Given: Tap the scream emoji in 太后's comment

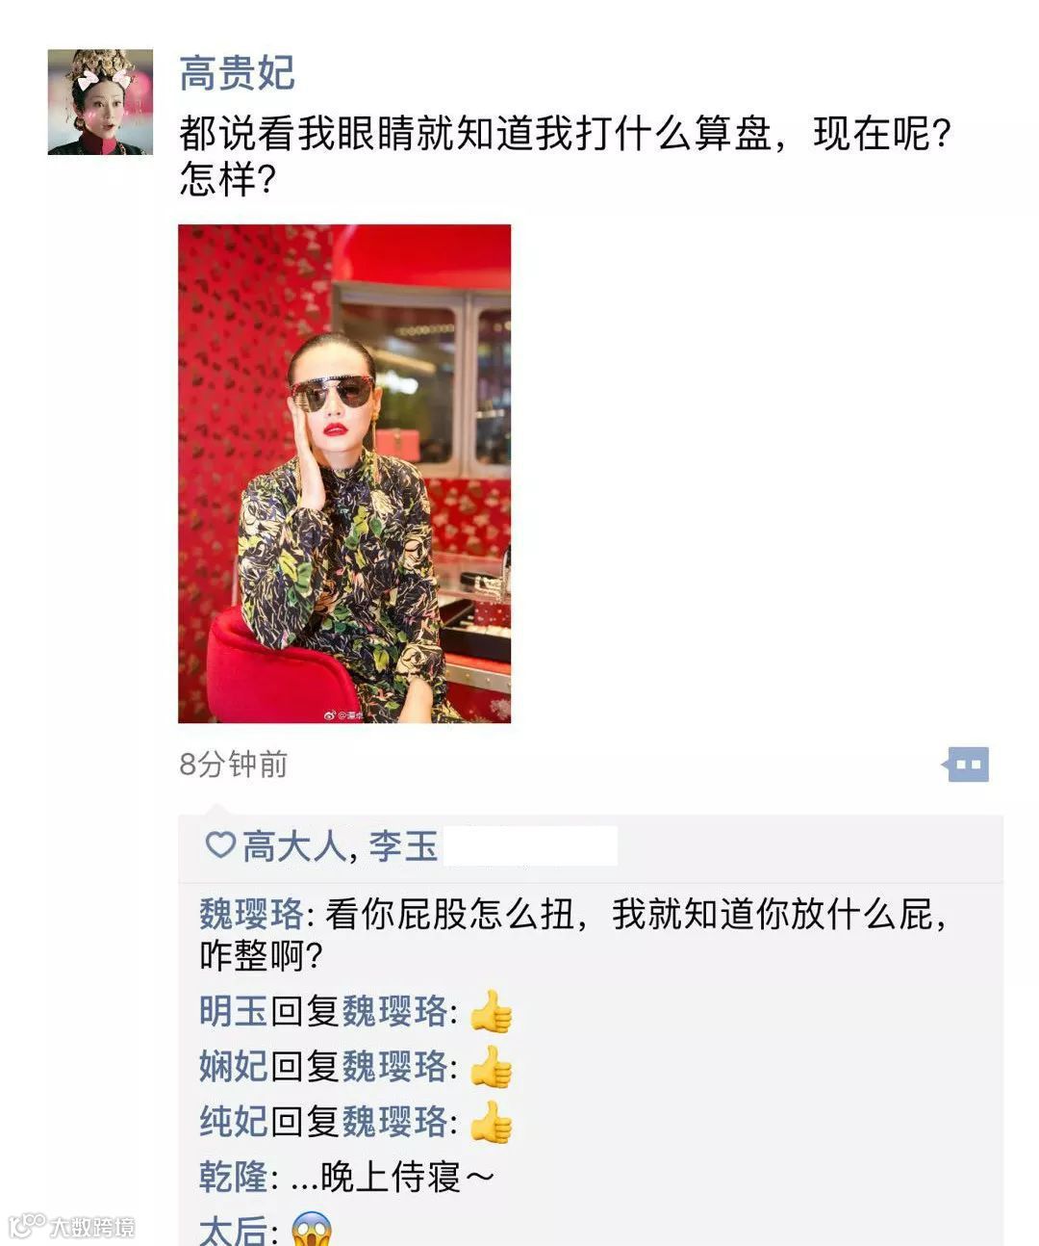Looking at the screenshot, I should coord(311,1230).
